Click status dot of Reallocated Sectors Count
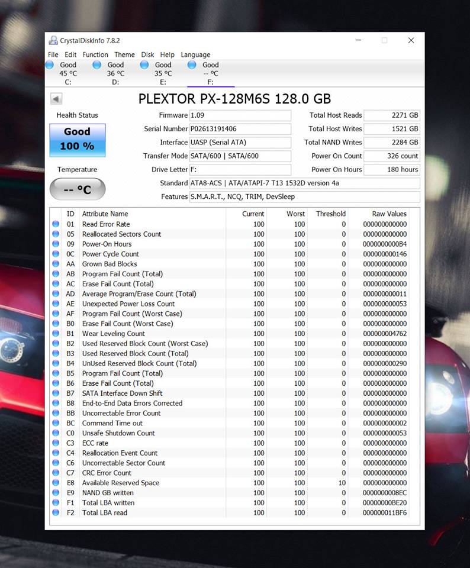This screenshot has height=568, width=470. 56,234
